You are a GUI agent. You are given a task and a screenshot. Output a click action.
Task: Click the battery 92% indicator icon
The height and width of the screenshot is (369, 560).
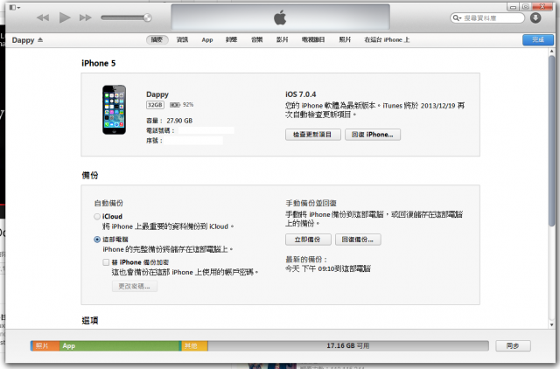[175, 105]
